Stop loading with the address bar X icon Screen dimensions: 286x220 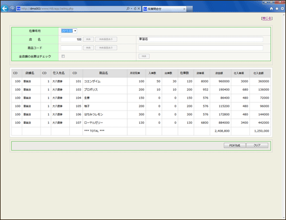(139, 9)
